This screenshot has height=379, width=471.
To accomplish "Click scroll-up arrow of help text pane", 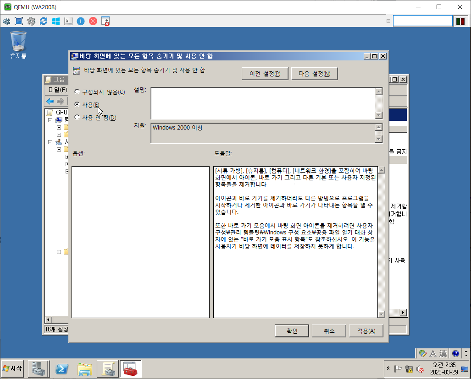I will [x=382, y=170].
